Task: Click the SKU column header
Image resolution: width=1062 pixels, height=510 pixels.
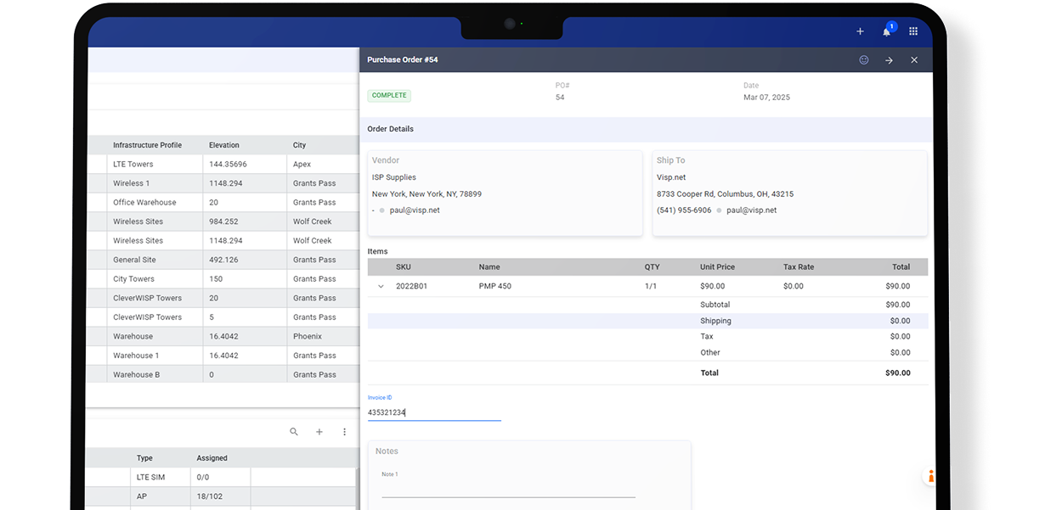Action: coord(404,267)
